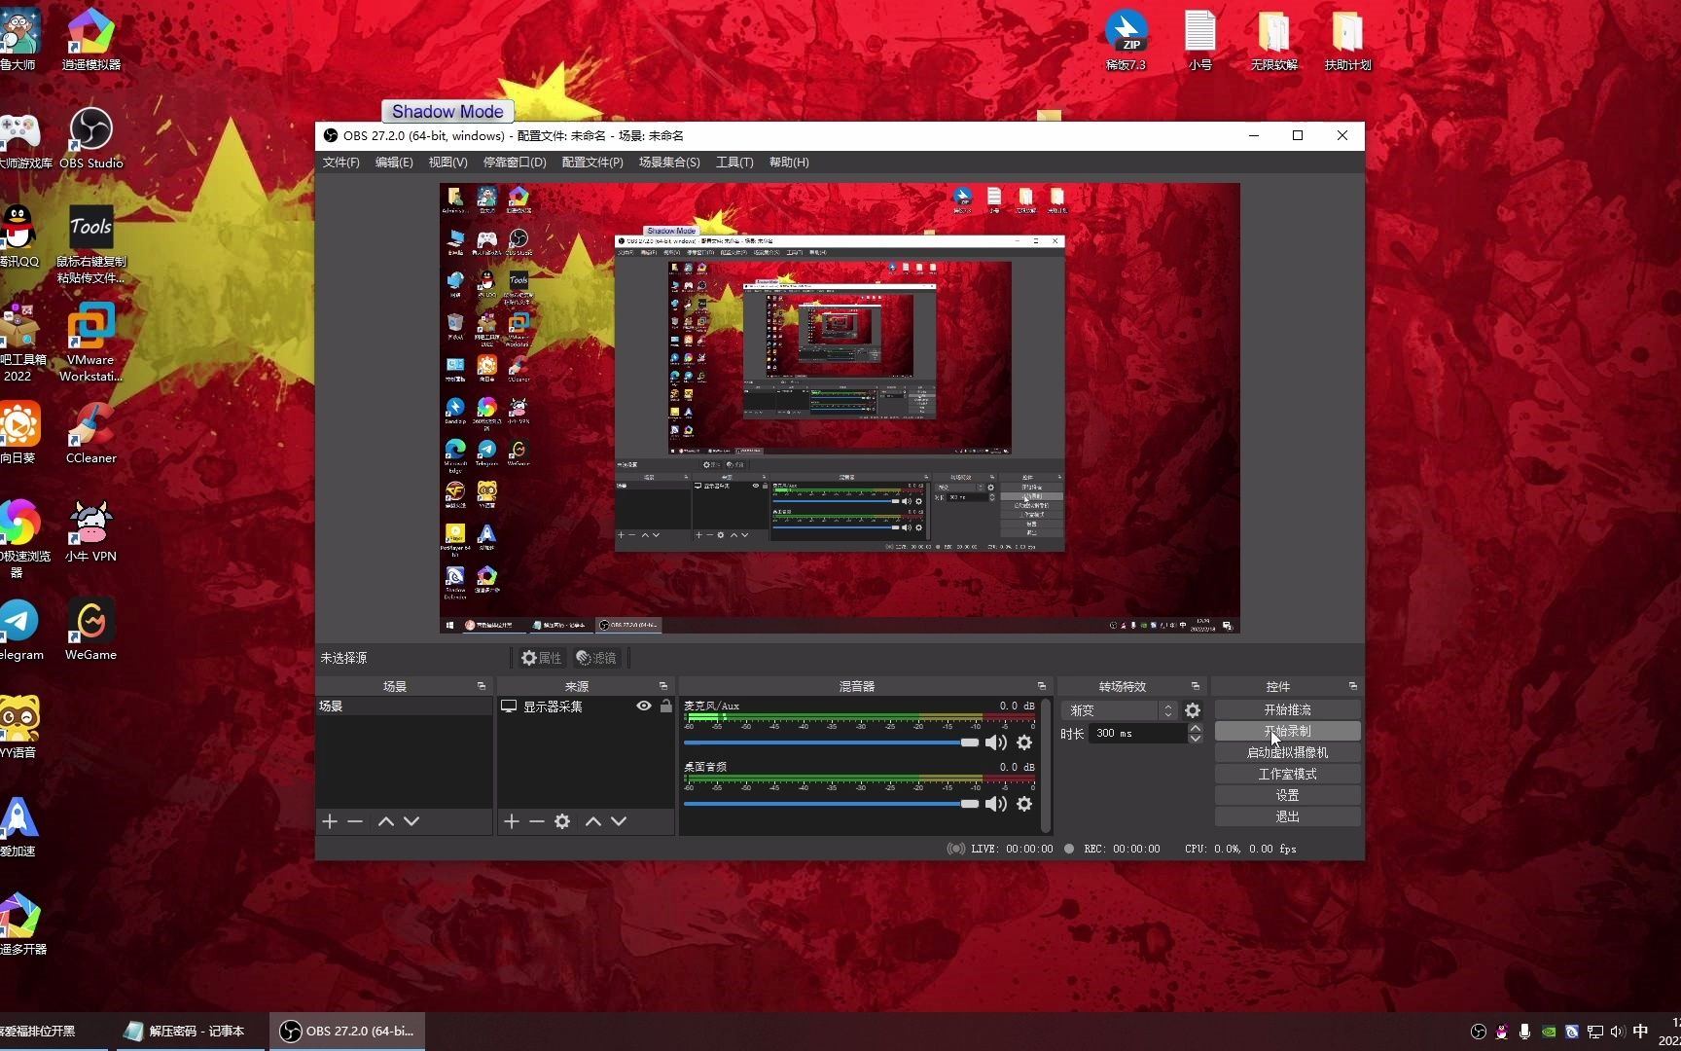Undock the 混音器 panel

[1042, 686]
